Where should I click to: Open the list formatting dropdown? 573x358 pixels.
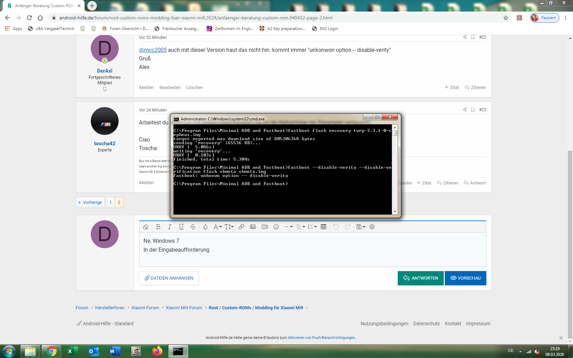tap(312, 227)
